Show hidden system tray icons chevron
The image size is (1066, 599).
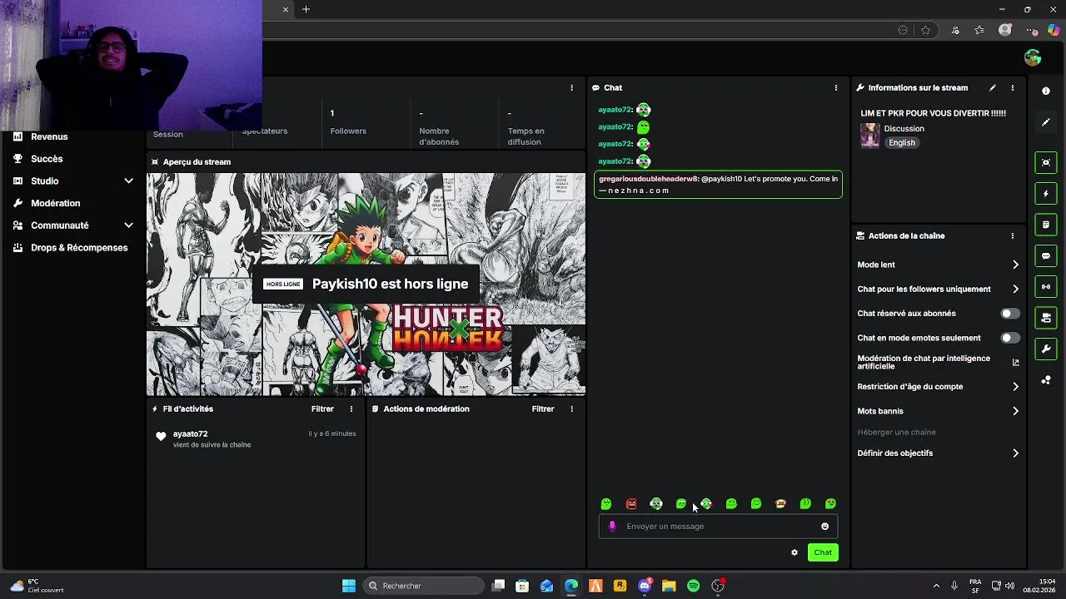pos(936,586)
